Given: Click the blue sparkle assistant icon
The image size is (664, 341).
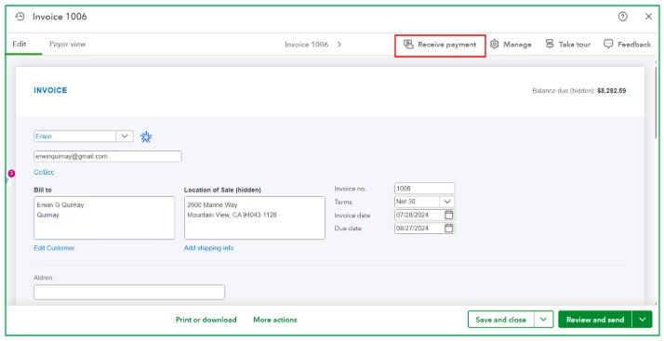Looking at the screenshot, I should point(146,137).
